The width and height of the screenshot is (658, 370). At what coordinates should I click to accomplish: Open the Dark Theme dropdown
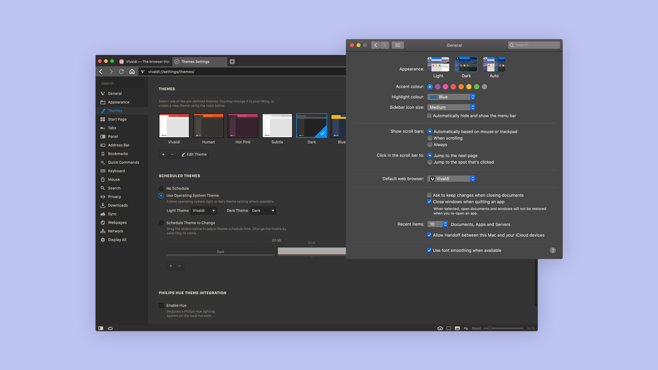tap(263, 210)
